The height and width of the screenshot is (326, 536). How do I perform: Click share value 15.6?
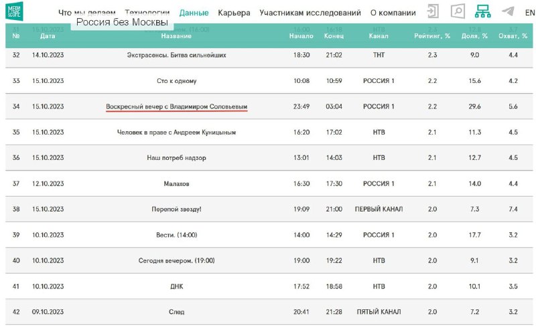click(474, 81)
